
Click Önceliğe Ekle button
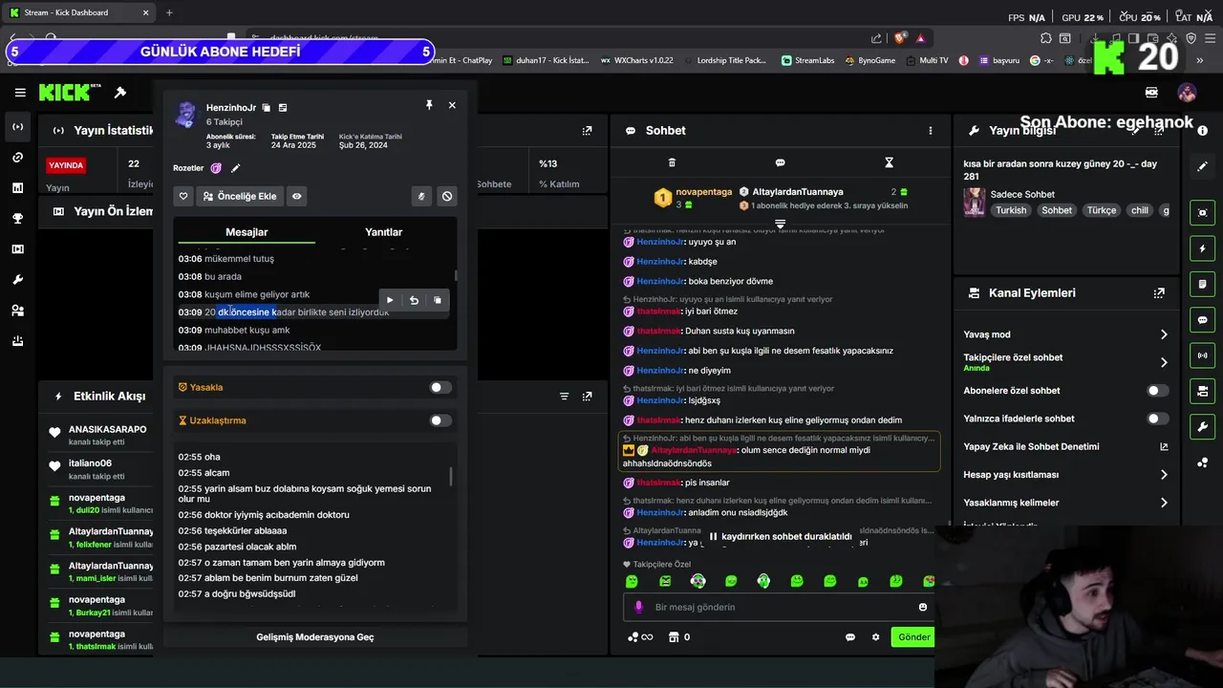pos(241,196)
